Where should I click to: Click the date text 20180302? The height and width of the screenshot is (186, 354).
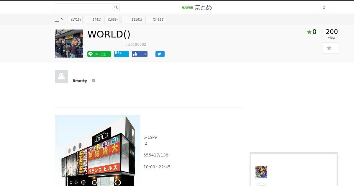tap(137, 45)
